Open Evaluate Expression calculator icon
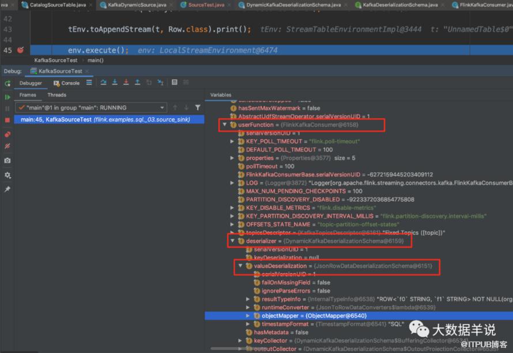This screenshot has width=513, height=353. (175, 82)
